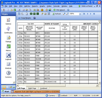102x98 pixels.
Task: Click Lookback in the status bar
Action: 63,95
